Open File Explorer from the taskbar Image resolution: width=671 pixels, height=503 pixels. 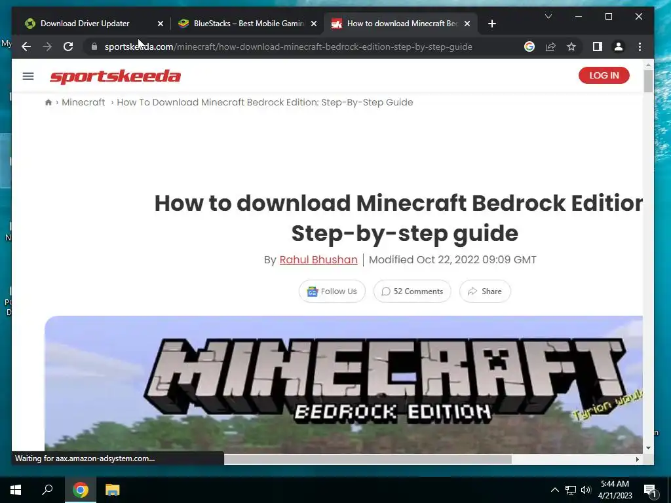[x=113, y=490]
